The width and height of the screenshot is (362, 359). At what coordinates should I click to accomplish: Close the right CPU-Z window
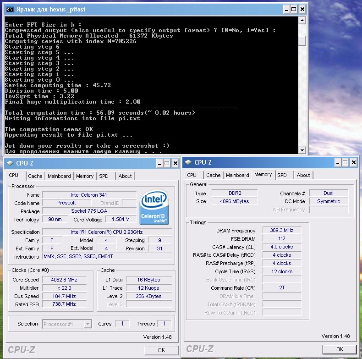tap(353, 163)
